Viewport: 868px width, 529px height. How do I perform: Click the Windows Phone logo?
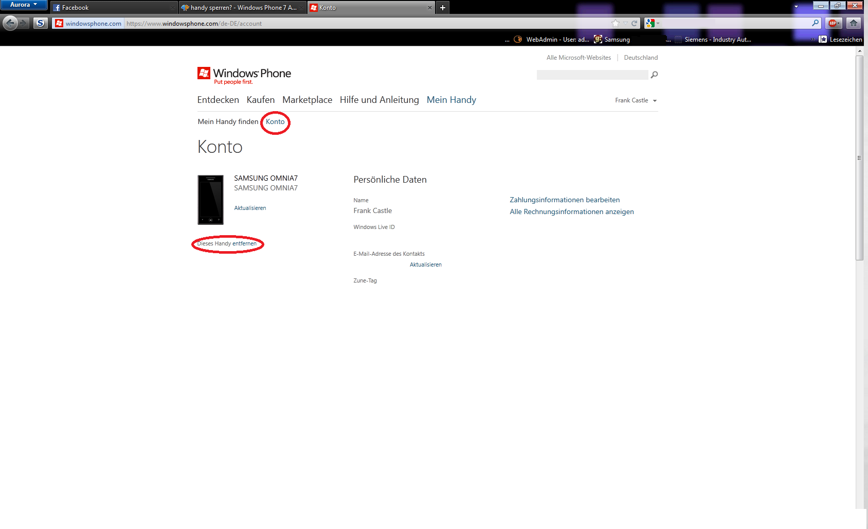click(244, 75)
